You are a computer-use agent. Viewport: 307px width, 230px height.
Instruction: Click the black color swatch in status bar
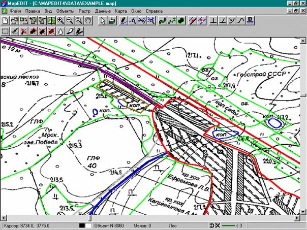pos(81,225)
